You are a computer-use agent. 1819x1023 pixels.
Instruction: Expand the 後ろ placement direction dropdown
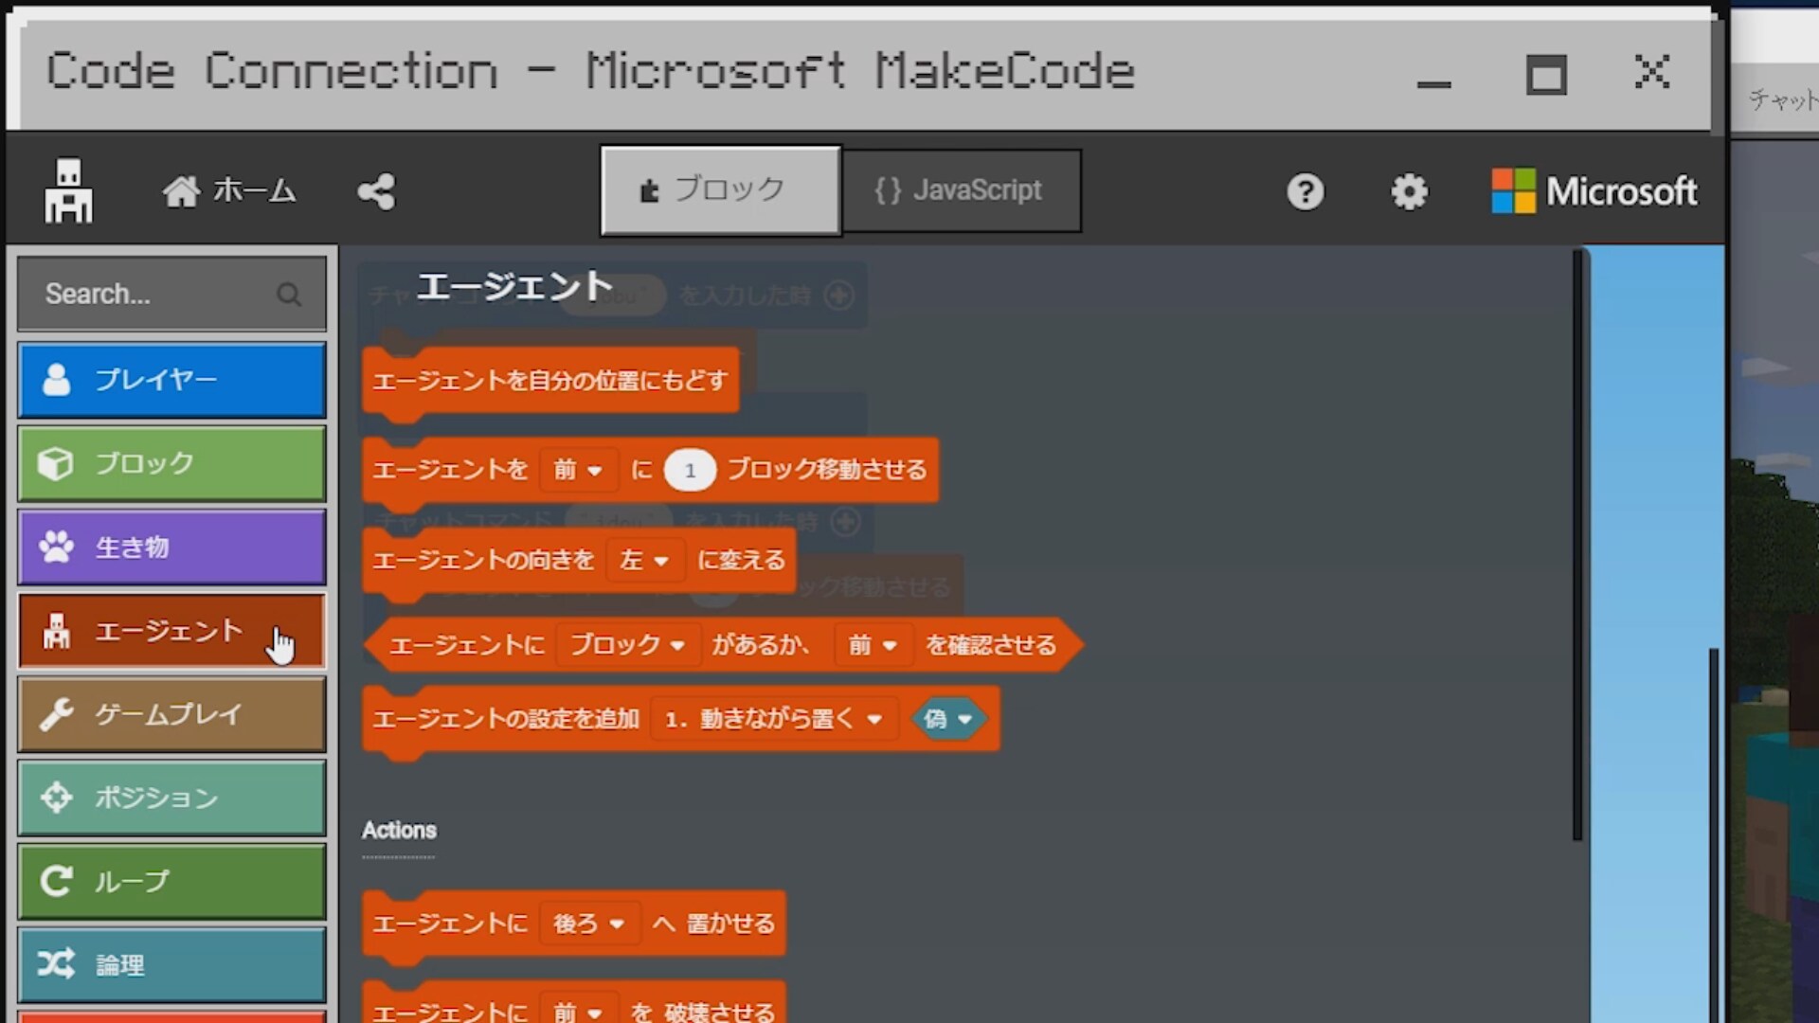pos(588,924)
